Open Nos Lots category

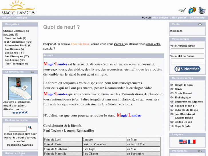pos(9,35)
